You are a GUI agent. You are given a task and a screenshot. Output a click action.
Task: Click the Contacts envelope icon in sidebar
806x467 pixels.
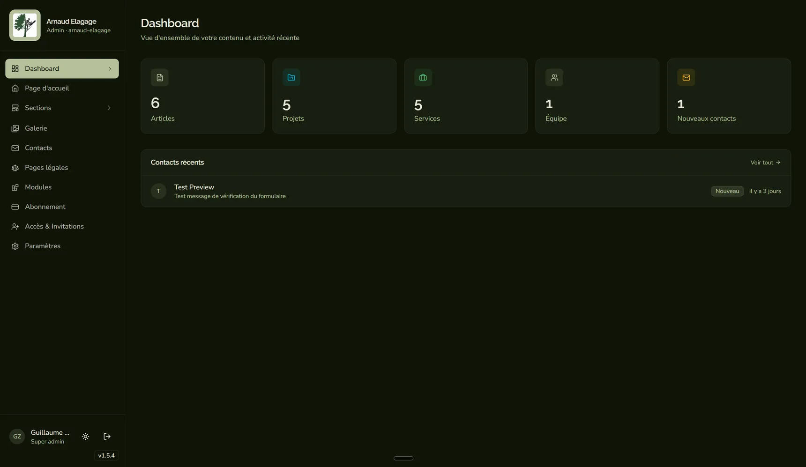[15, 148]
